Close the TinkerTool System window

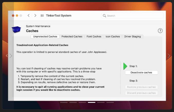pos(13,16)
